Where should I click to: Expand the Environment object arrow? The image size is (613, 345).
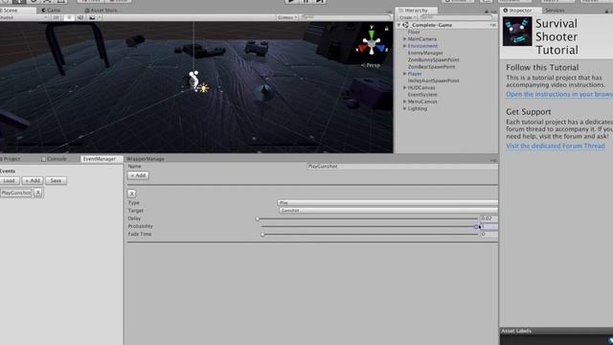(x=404, y=46)
